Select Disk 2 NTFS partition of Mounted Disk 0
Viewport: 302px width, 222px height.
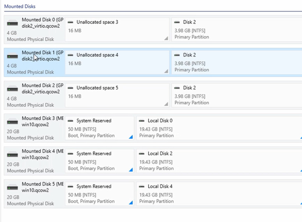tap(237, 30)
